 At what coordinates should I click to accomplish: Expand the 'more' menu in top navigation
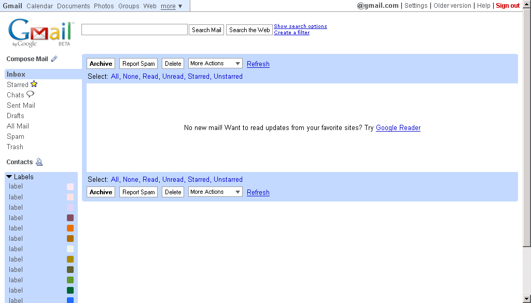(x=171, y=6)
